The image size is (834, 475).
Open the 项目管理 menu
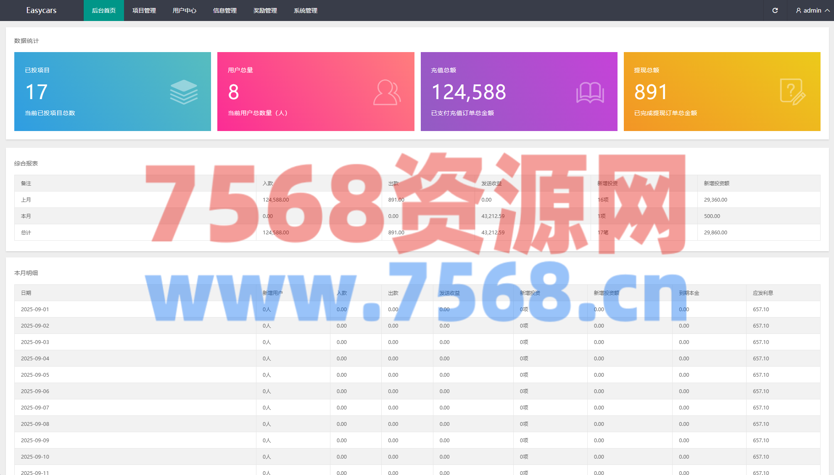click(144, 10)
